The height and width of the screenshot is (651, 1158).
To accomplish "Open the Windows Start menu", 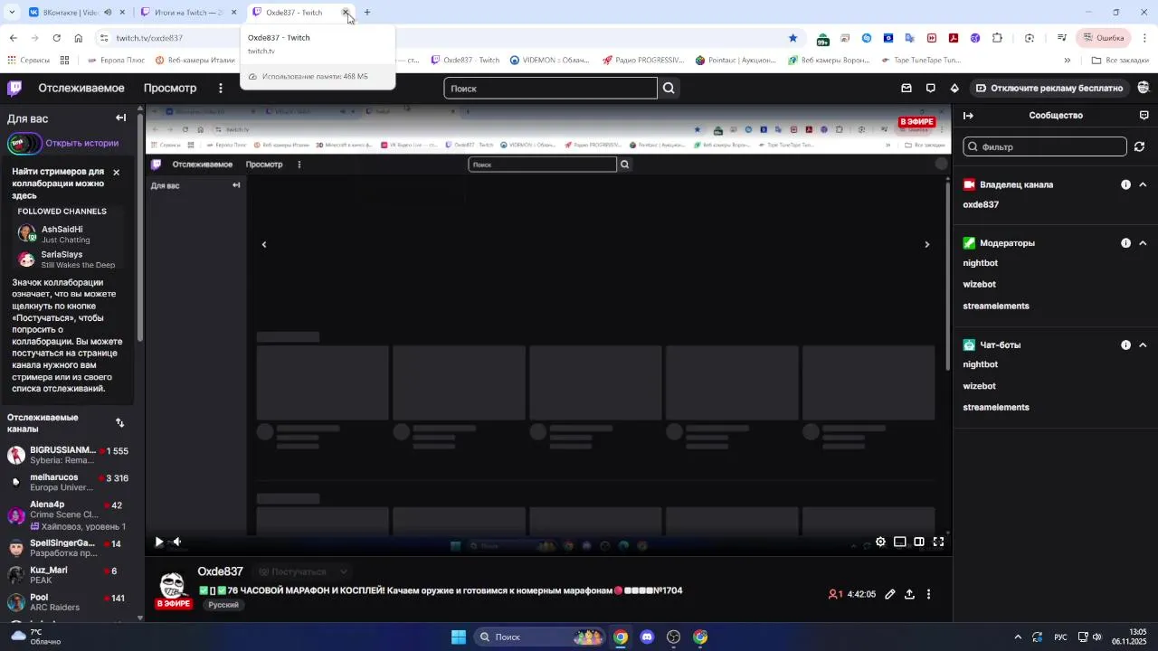I will point(459,637).
